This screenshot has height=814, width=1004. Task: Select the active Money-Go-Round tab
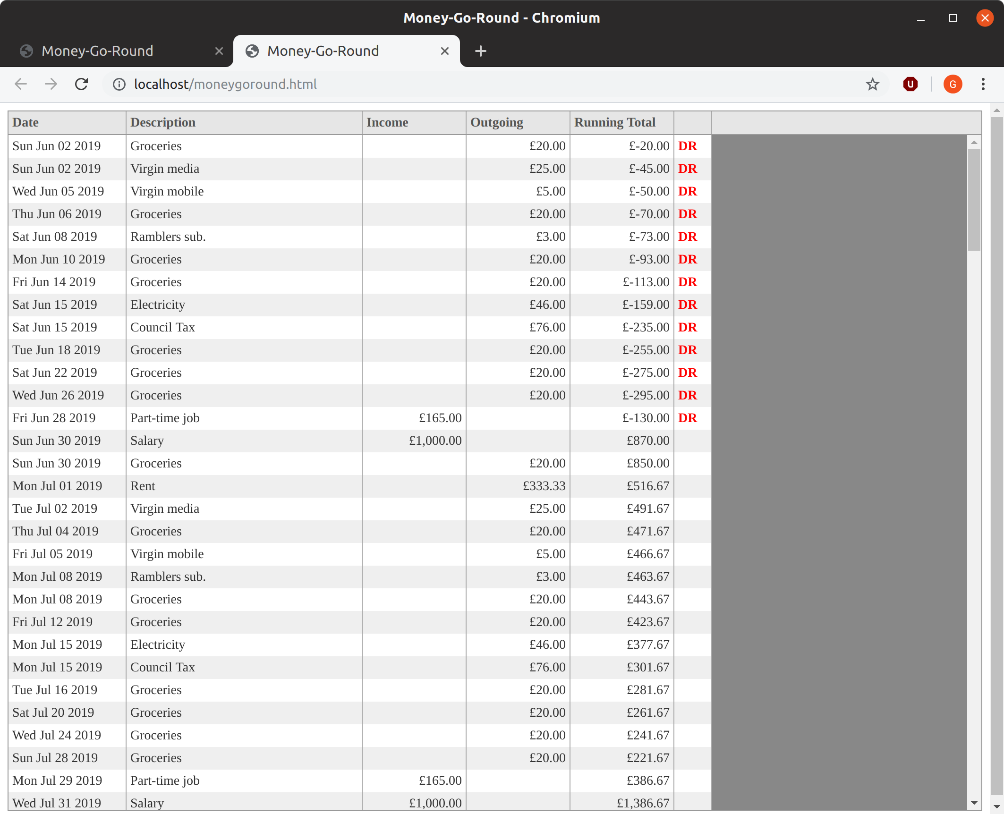(x=323, y=51)
